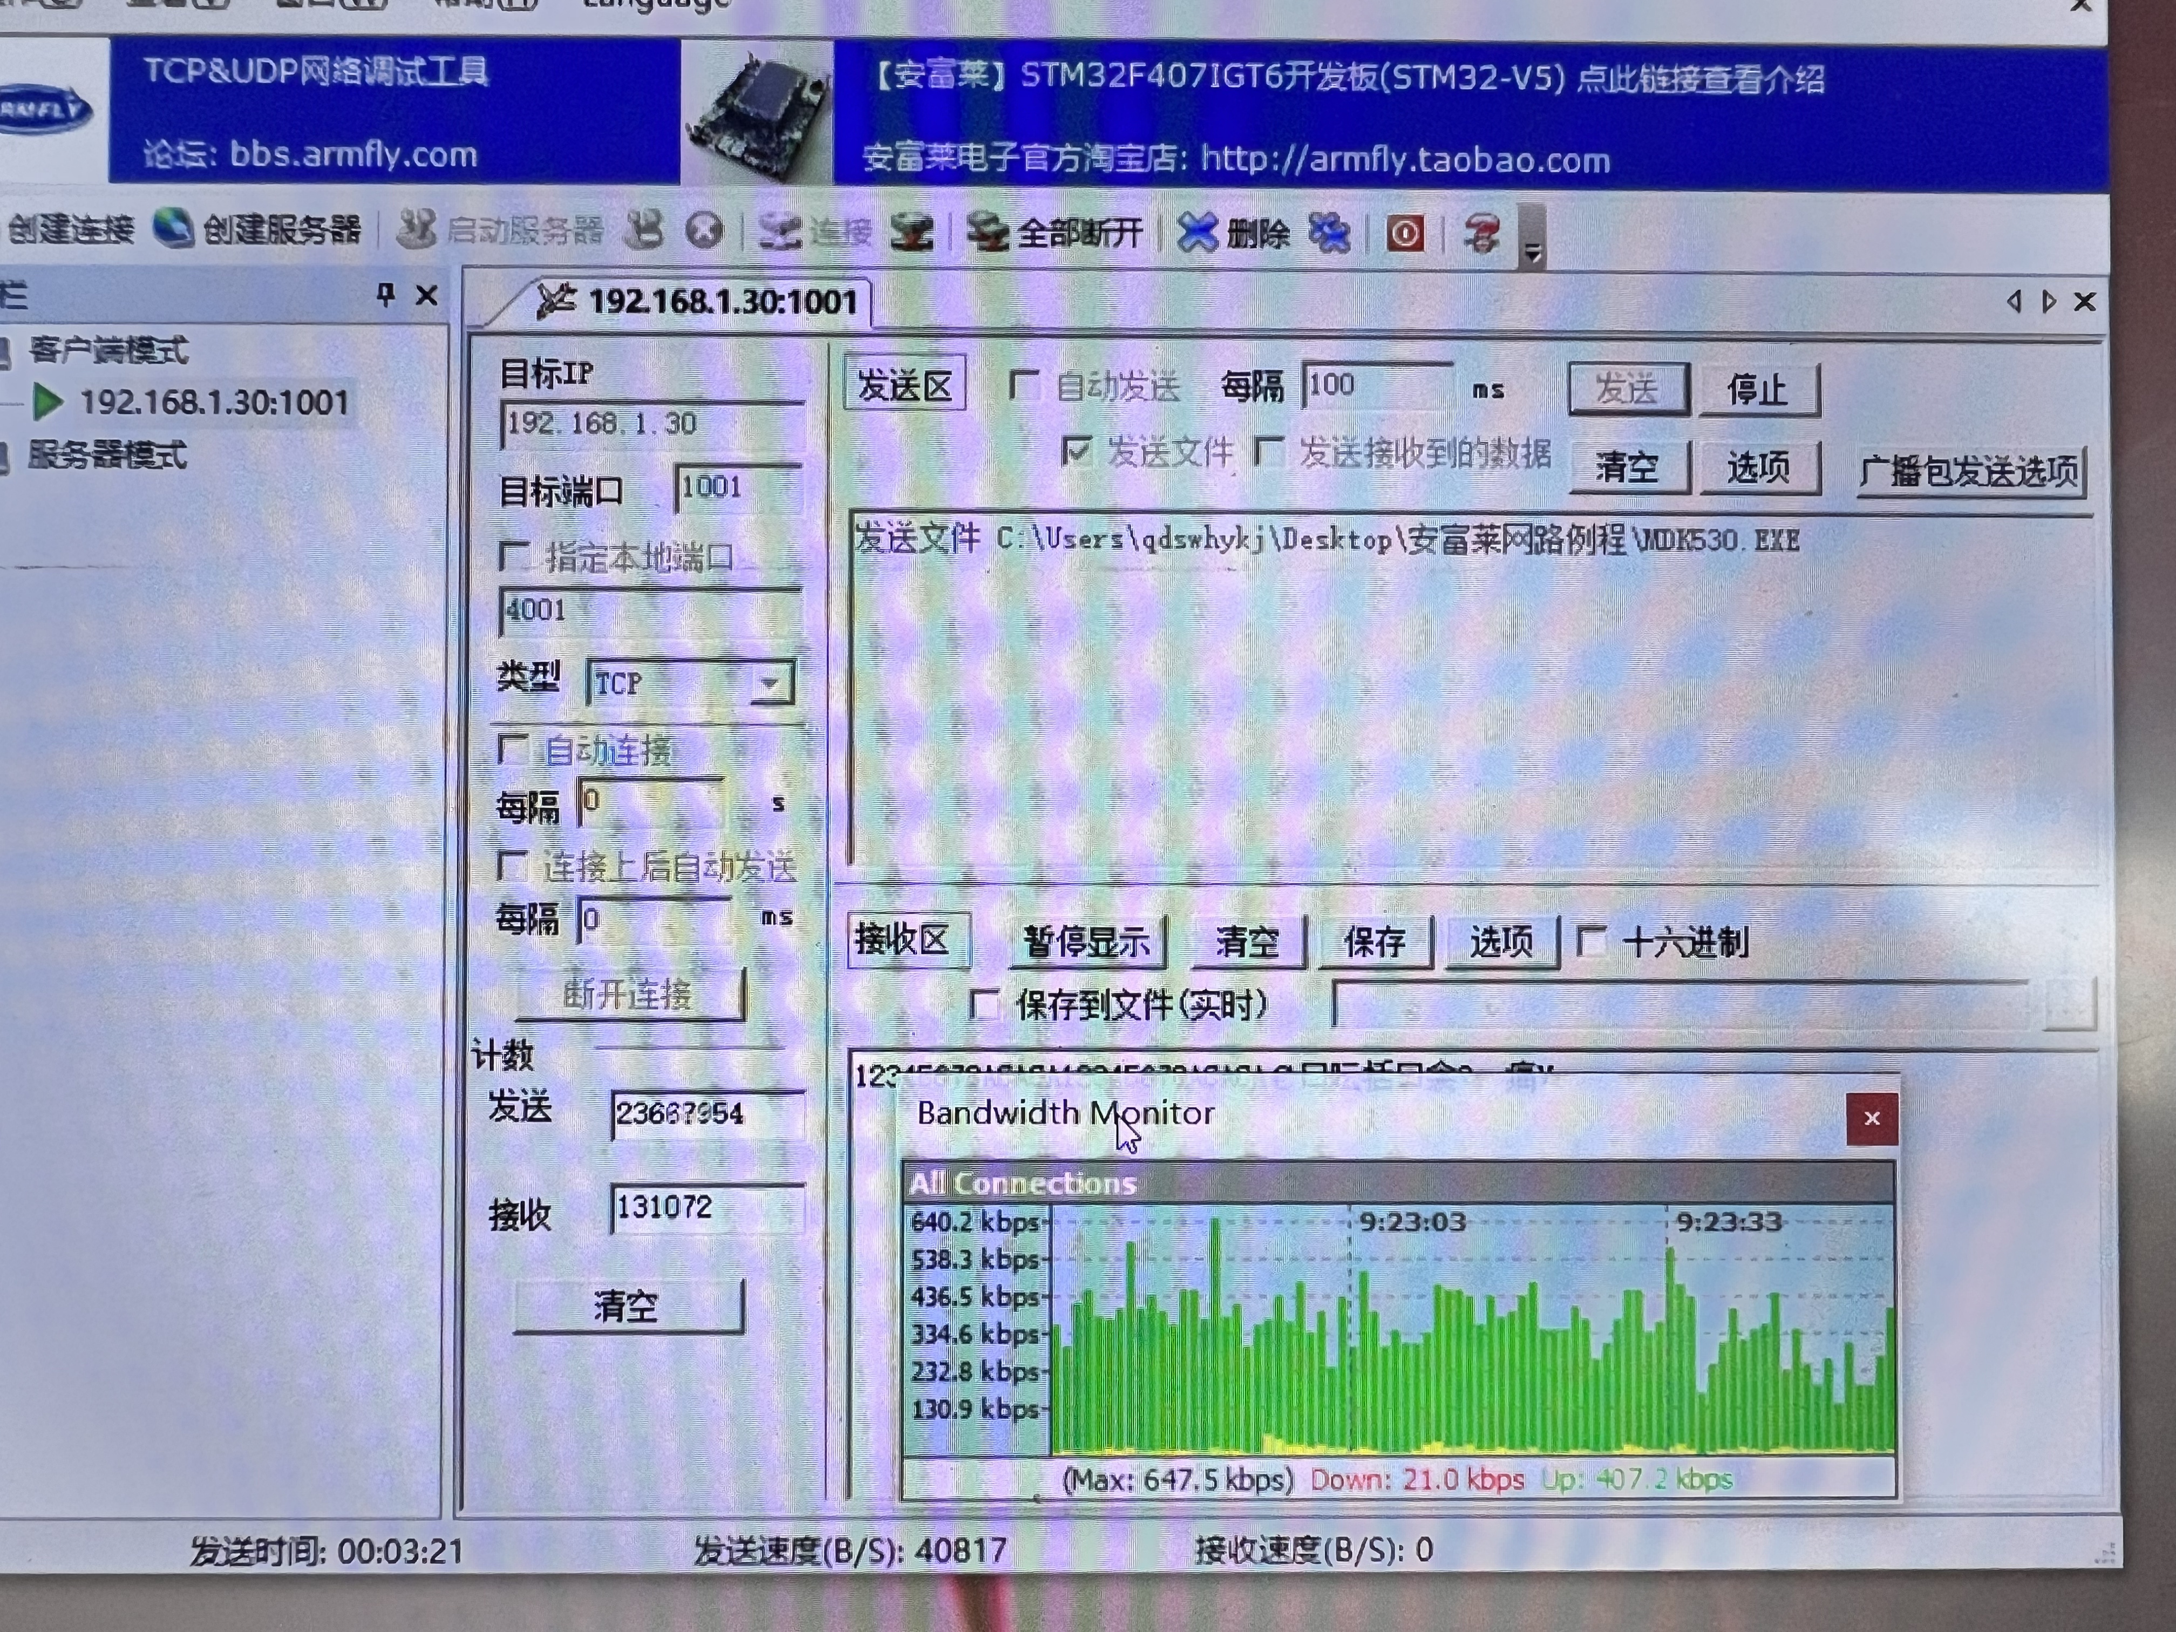Screen dimensions: 2176x1632
Task: Click the 启动服务器 toolbar icon
Action: pyautogui.click(x=417, y=229)
